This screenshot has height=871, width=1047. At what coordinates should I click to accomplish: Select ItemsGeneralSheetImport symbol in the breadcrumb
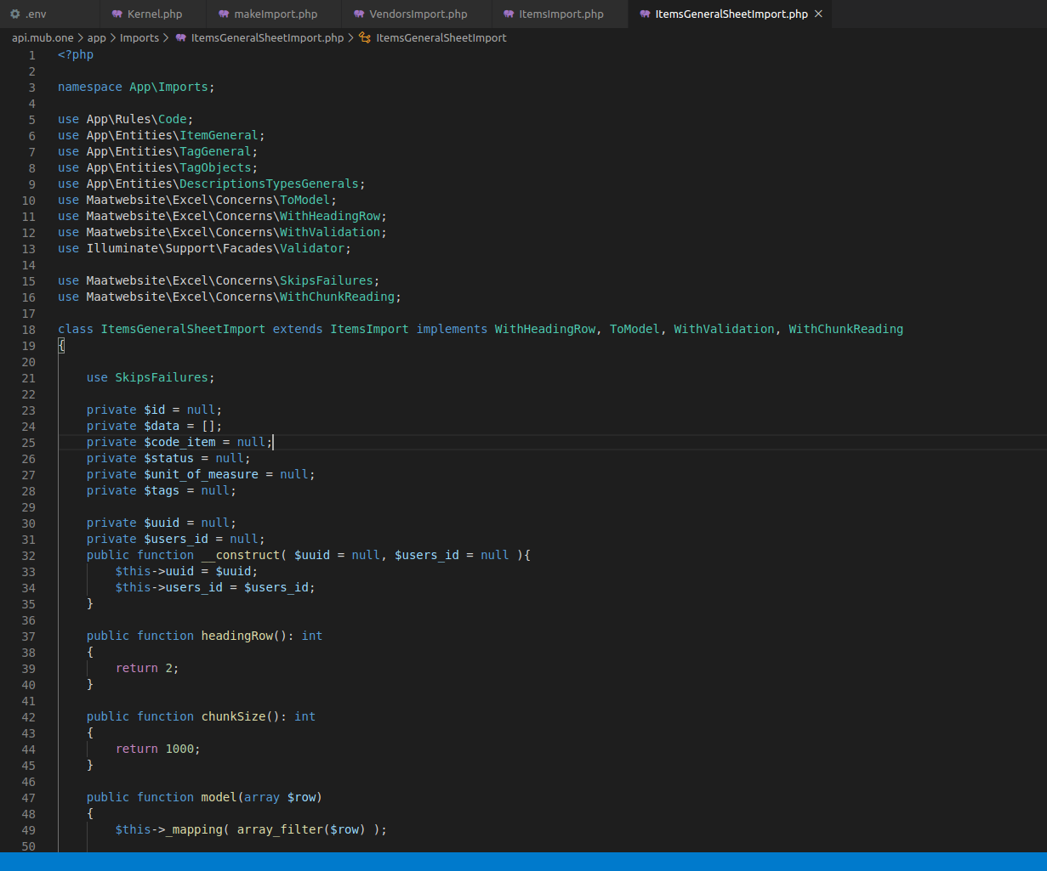pyautogui.click(x=441, y=37)
